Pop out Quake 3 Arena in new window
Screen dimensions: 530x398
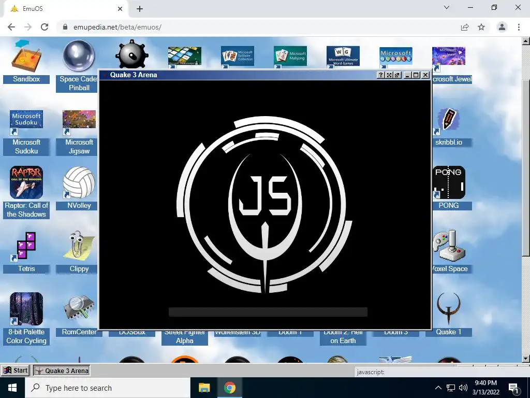click(397, 75)
